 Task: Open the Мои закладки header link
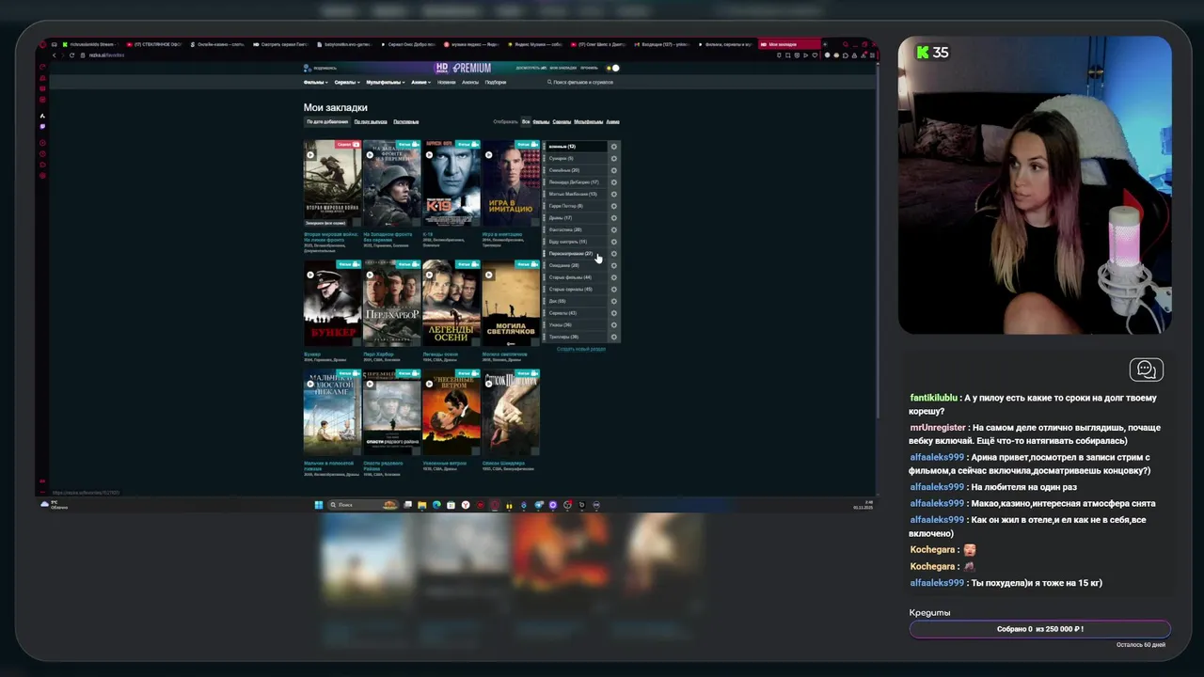563,68
